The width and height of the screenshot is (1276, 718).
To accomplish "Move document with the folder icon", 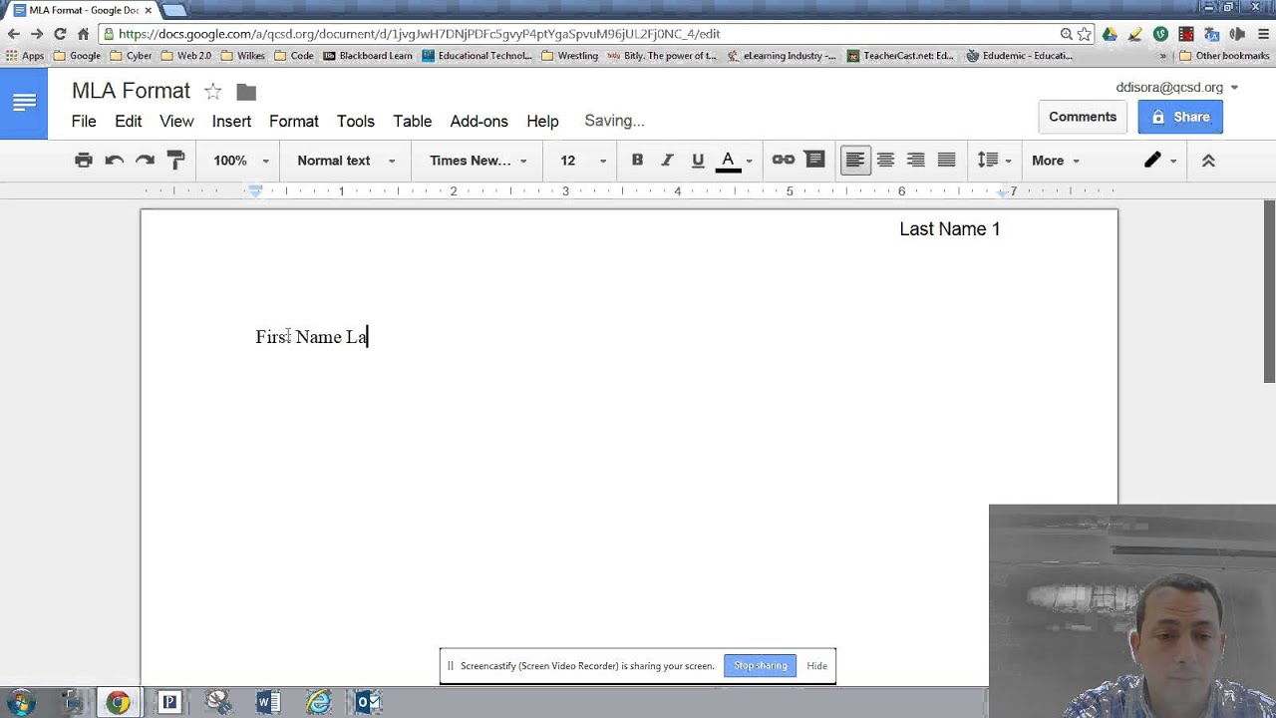I will click(246, 92).
